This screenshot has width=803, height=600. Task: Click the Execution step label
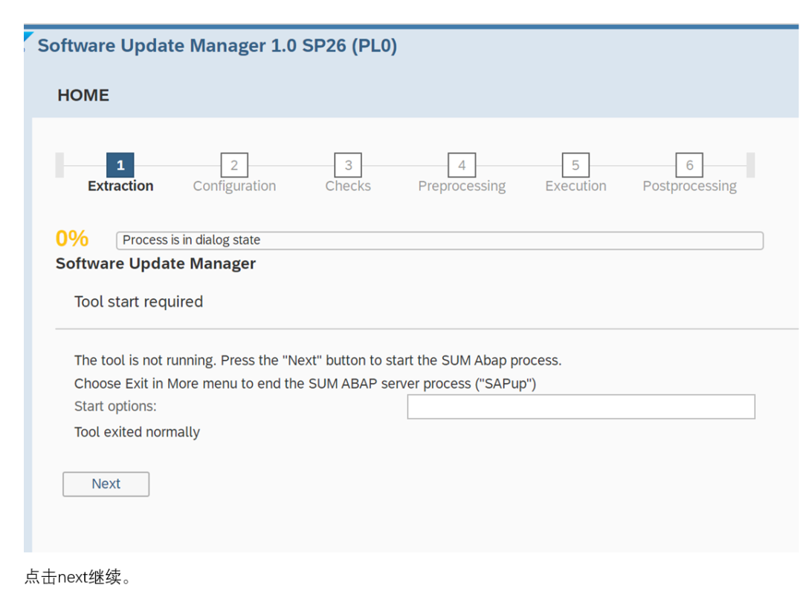click(x=575, y=186)
